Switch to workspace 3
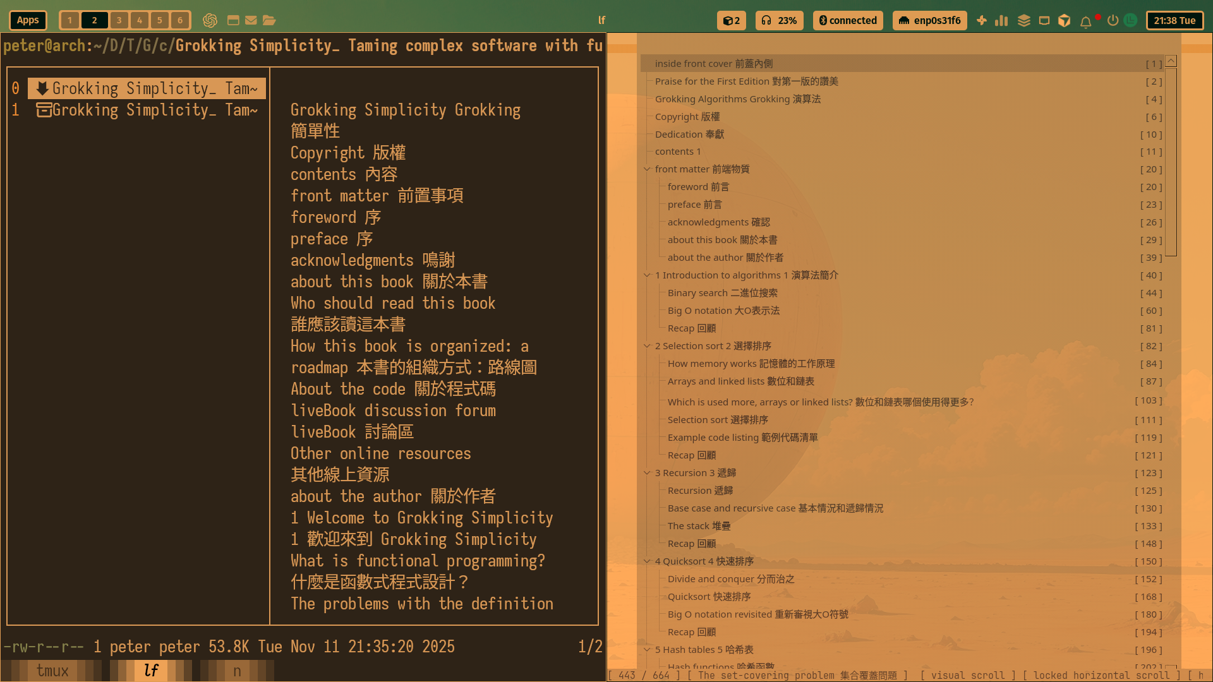The image size is (1213, 682). point(119,20)
